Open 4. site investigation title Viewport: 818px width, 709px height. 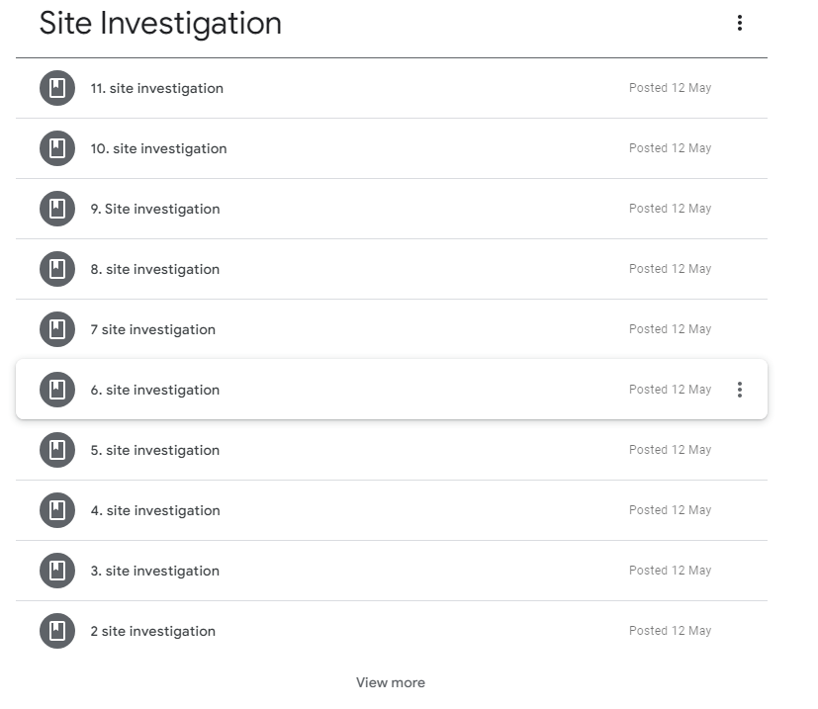tap(155, 510)
